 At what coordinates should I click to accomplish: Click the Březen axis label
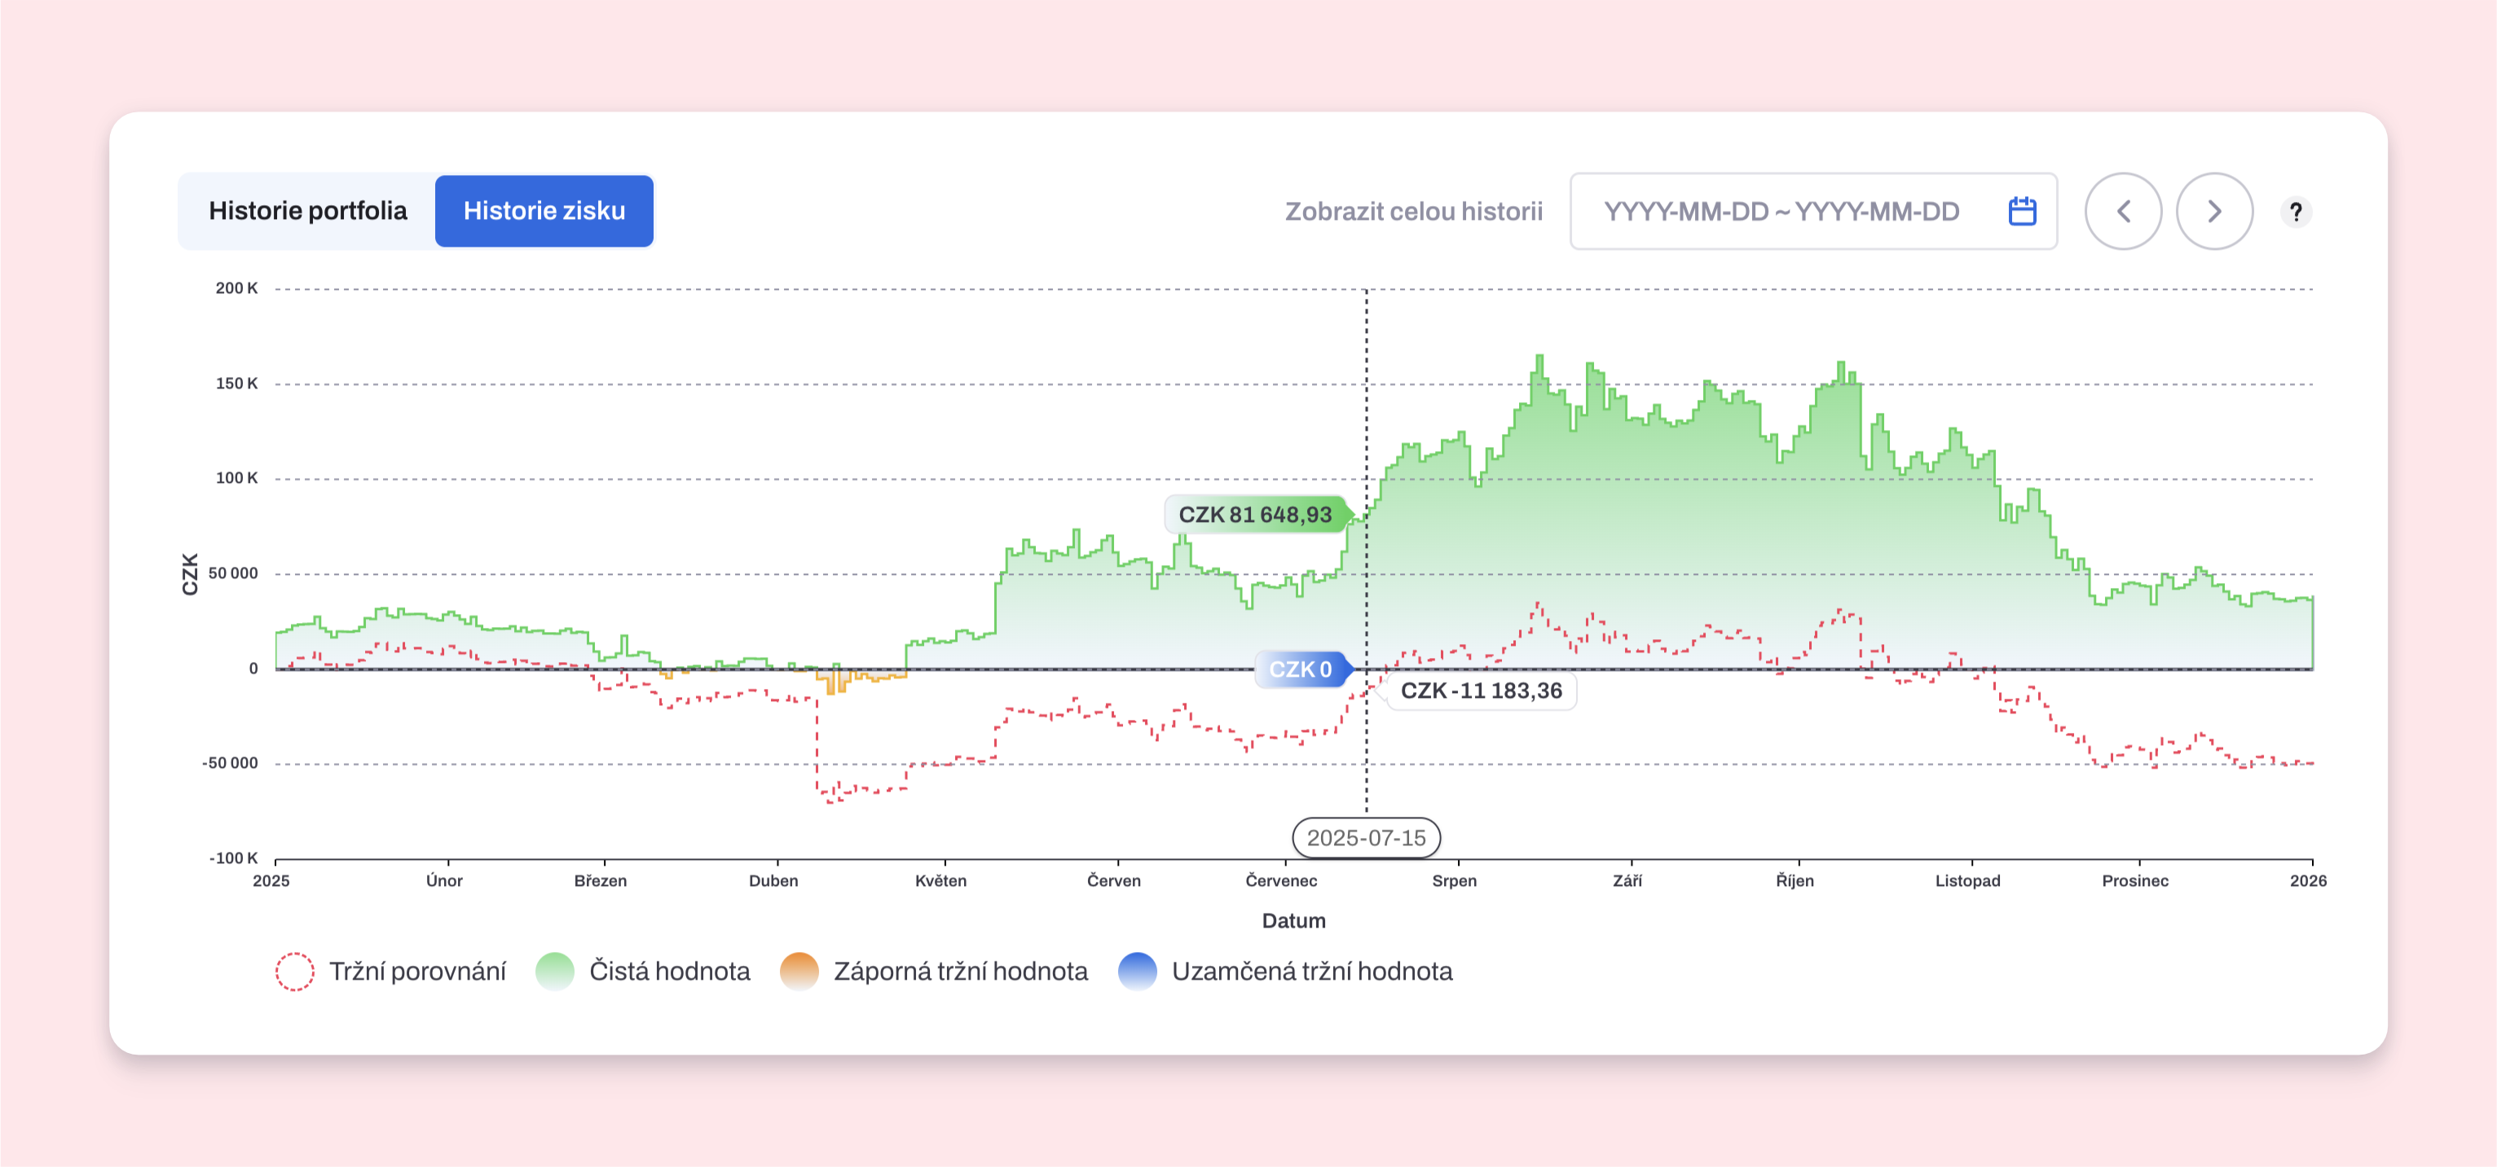(x=600, y=881)
